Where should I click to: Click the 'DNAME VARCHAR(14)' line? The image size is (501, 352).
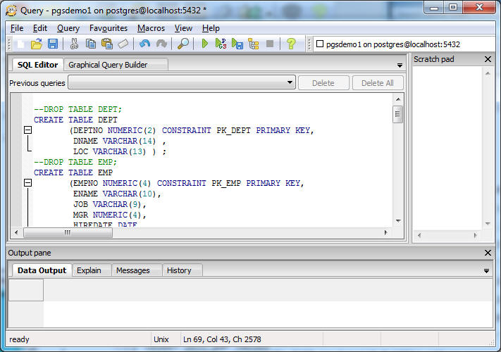120,141
